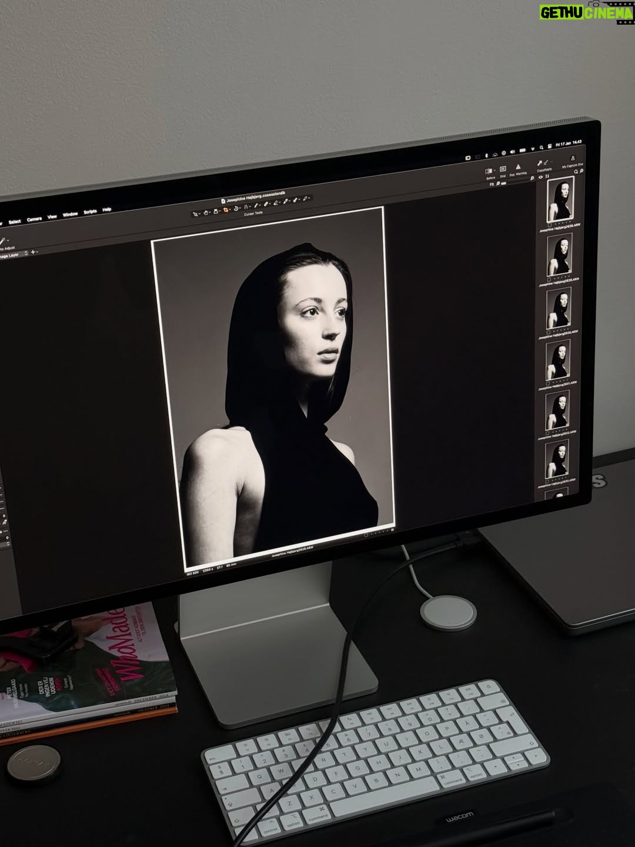Select the orange Crop cursor tool
The image size is (635, 847).
(226, 210)
